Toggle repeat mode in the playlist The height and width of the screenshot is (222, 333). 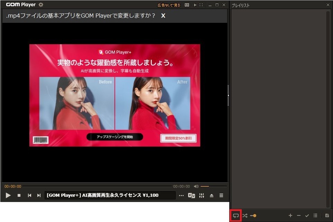point(236,215)
